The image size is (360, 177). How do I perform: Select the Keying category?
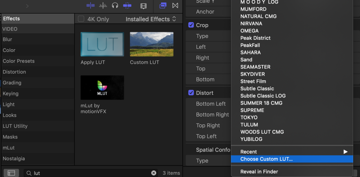click(38, 93)
